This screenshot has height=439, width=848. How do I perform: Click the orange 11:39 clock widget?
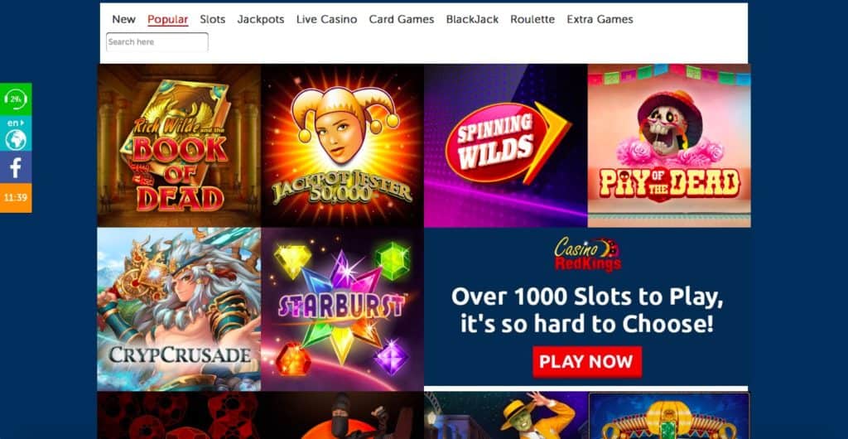point(16,198)
